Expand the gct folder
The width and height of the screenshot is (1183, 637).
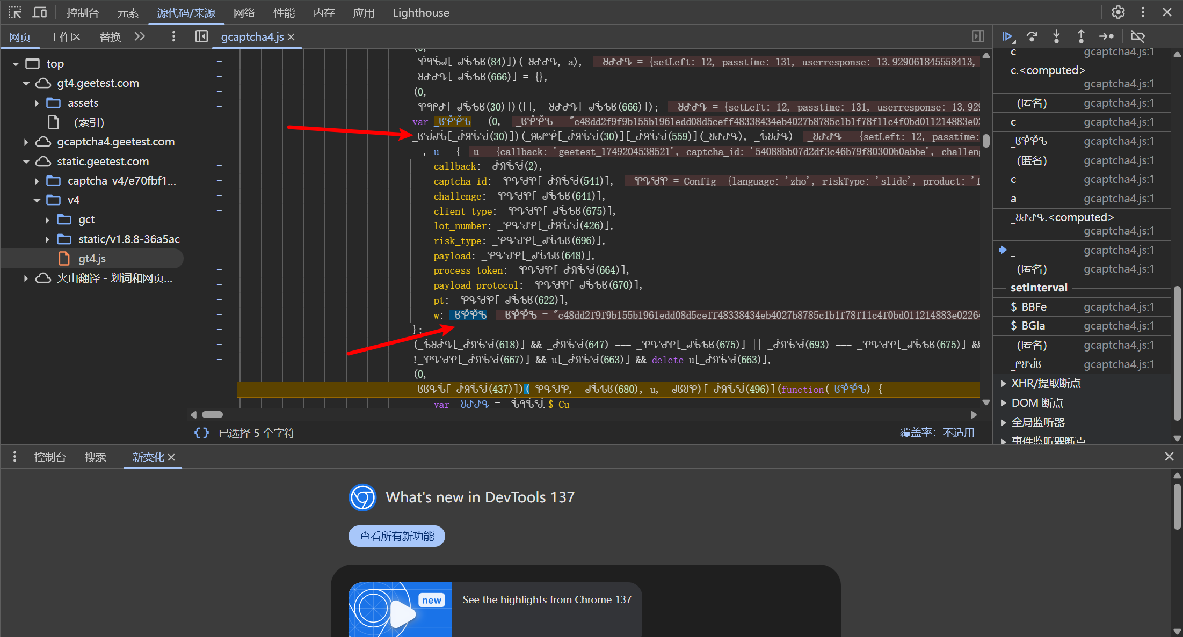47,219
